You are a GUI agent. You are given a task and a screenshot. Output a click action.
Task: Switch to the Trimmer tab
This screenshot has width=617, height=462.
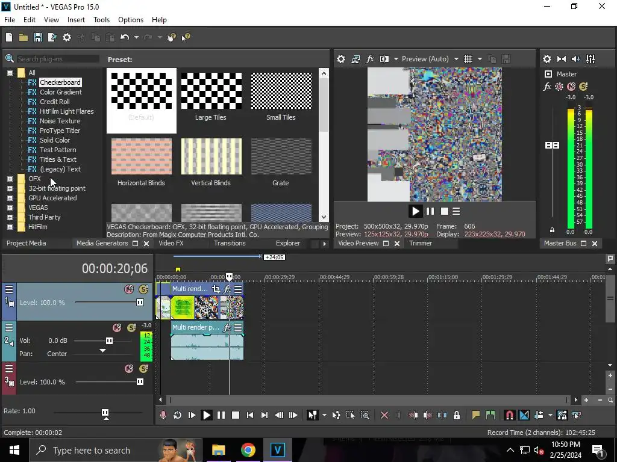[x=421, y=243]
